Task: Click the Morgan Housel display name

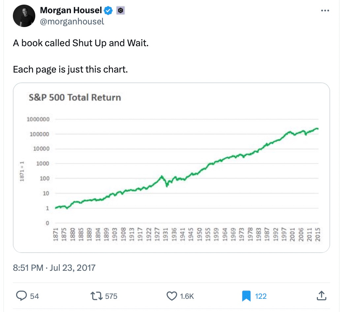Action: pos(71,10)
